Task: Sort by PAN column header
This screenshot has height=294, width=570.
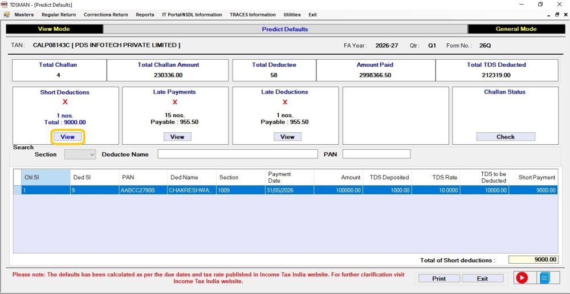Action: point(143,177)
